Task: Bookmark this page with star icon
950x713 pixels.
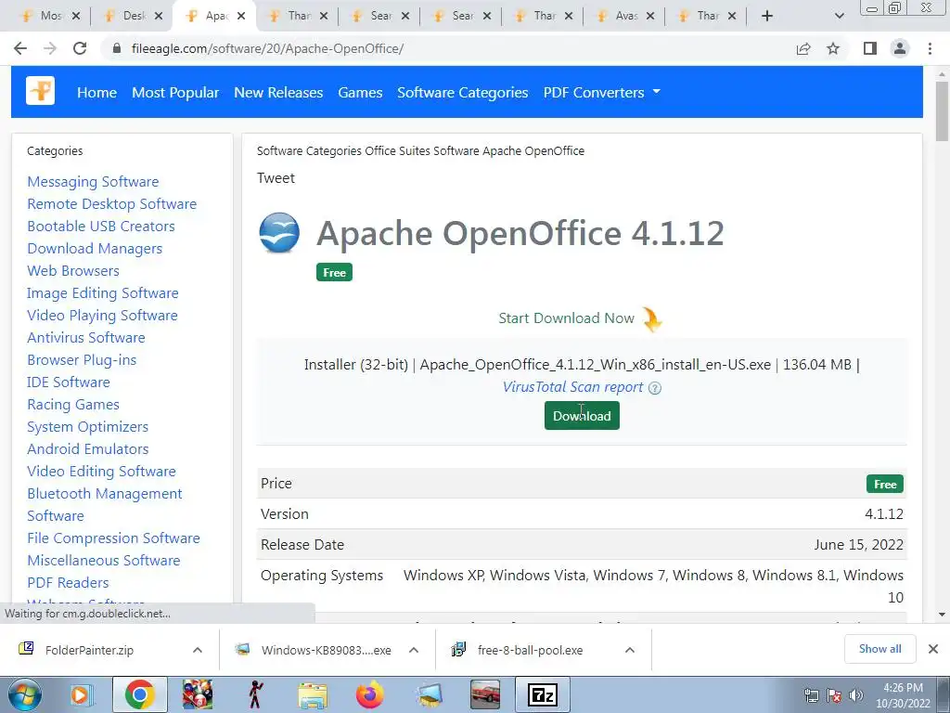Action: click(x=833, y=48)
